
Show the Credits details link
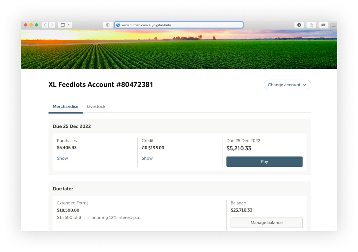coord(147,158)
